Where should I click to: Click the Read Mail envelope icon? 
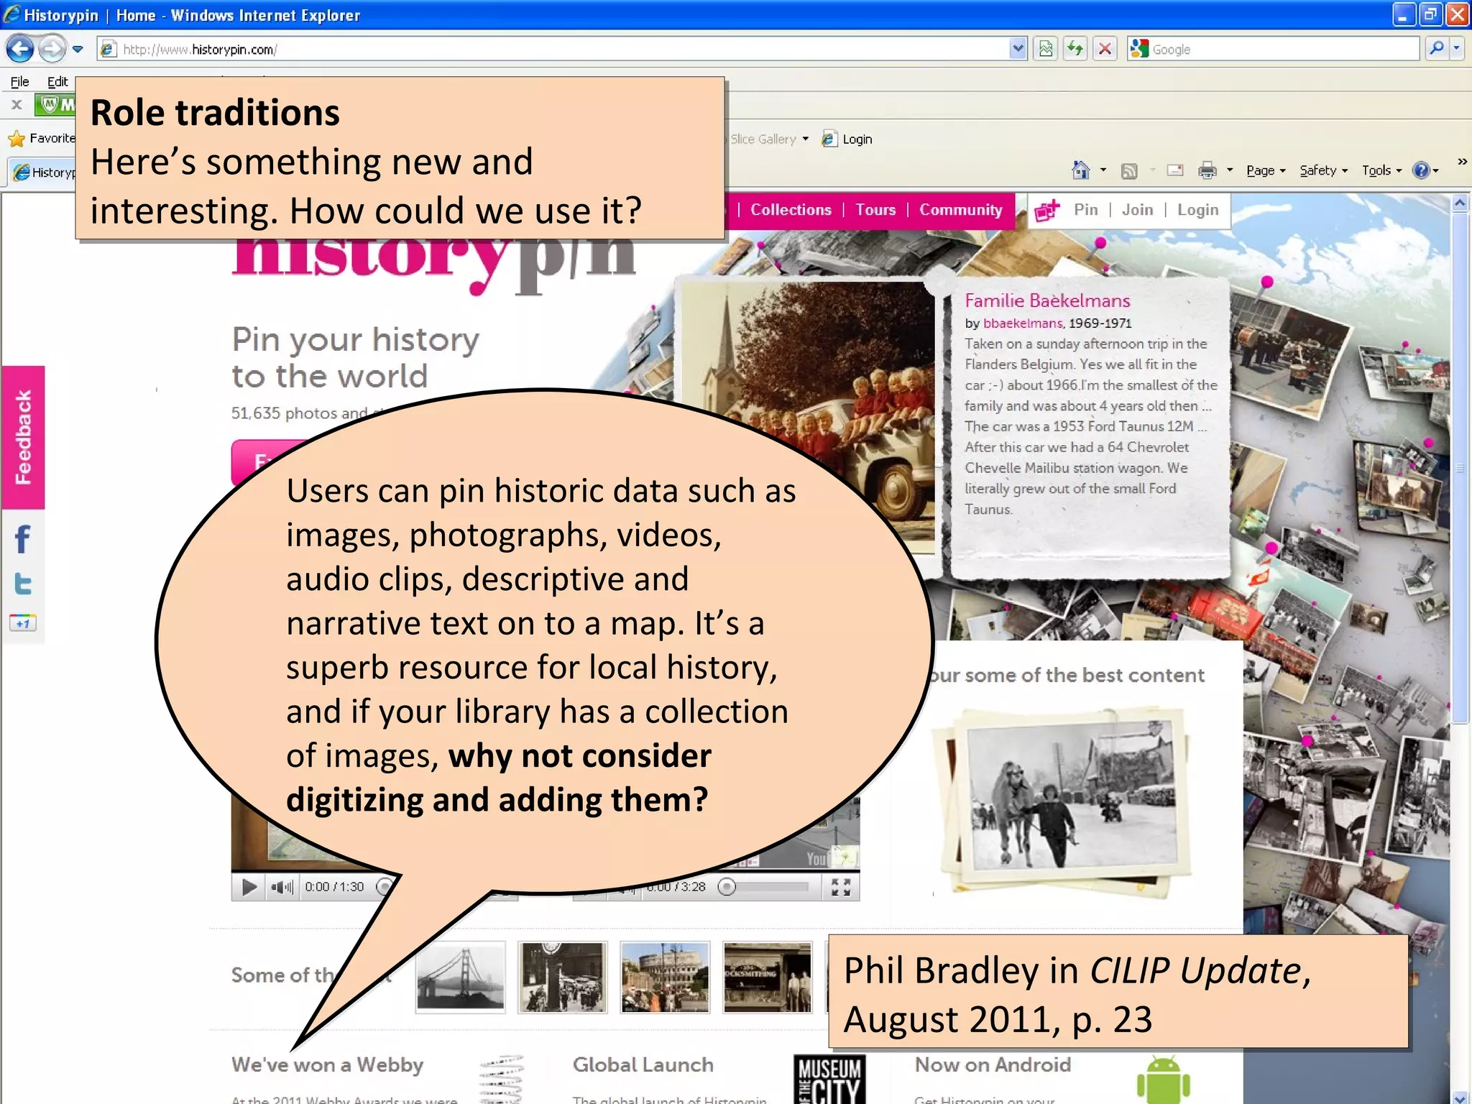[x=1175, y=170]
